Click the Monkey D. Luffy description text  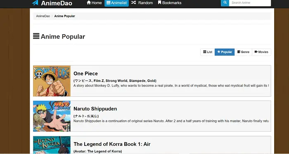point(171,86)
